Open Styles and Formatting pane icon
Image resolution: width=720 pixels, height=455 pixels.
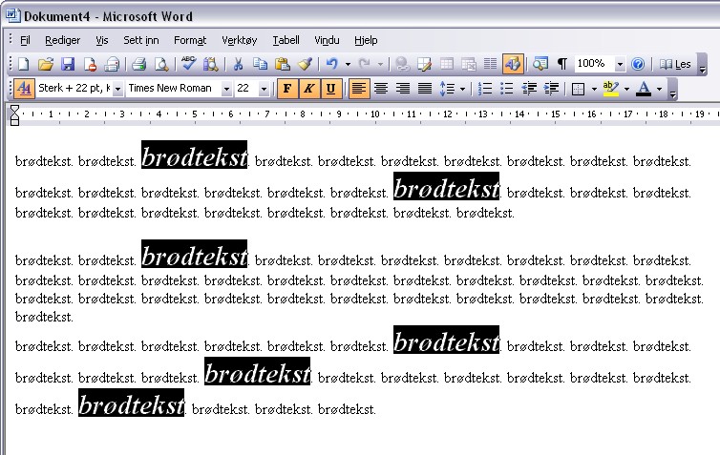click(24, 89)
